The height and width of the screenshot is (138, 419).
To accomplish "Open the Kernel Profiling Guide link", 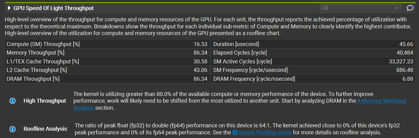I will pyautogui.click(x=265, y=133).
